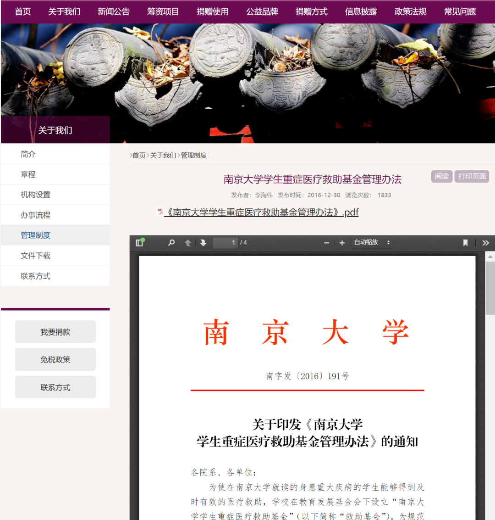Toggle the PDF sidebar panel
Image resolution: width=495 pixels, height=520 pixels.
[x=139, y=242]
